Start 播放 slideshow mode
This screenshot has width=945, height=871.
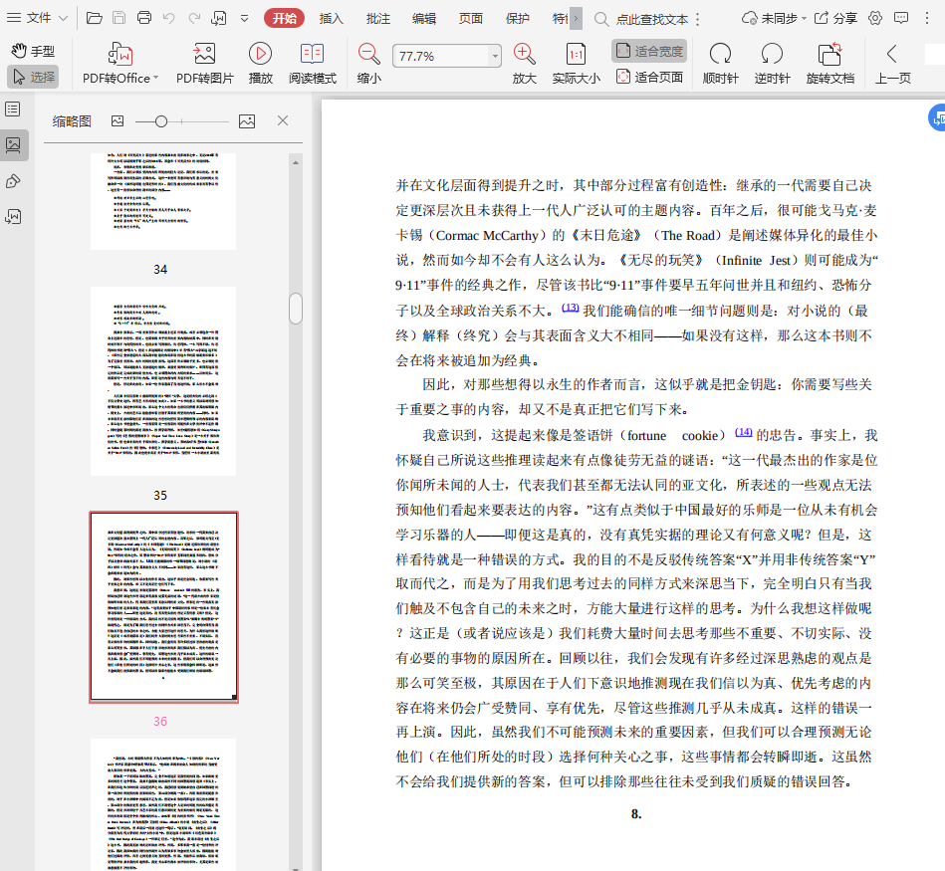[x=260, y=64]
